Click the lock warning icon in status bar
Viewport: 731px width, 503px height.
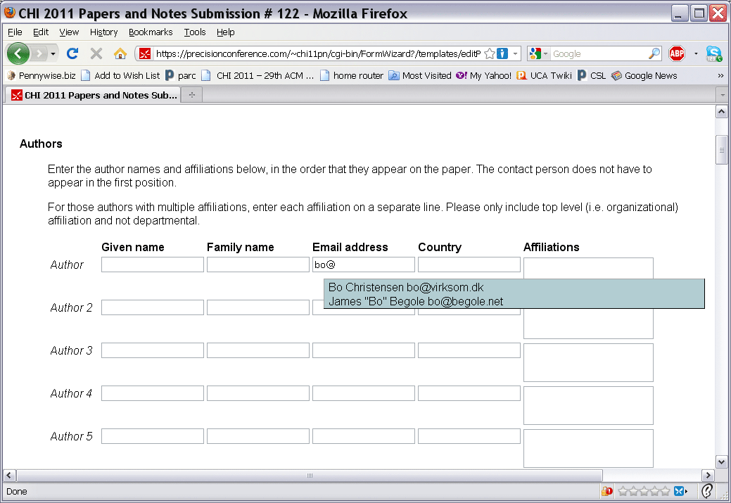[607, 491]
